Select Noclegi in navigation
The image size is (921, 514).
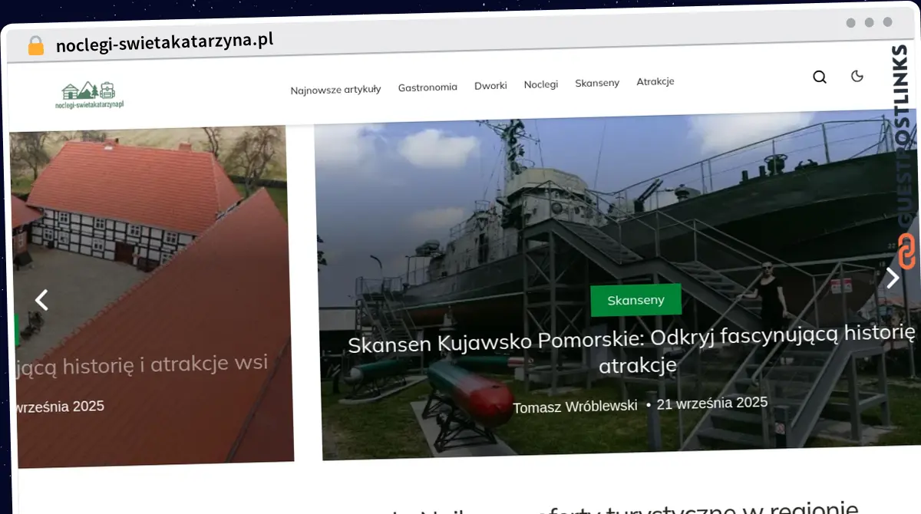[x=541, y=84]
